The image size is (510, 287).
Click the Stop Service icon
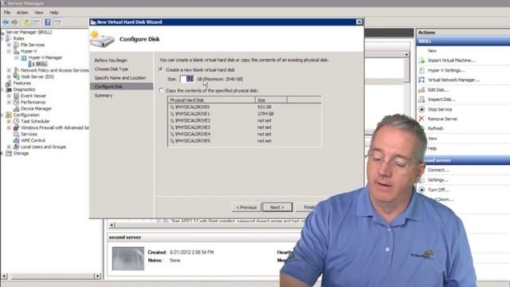(x=422, y=109)
